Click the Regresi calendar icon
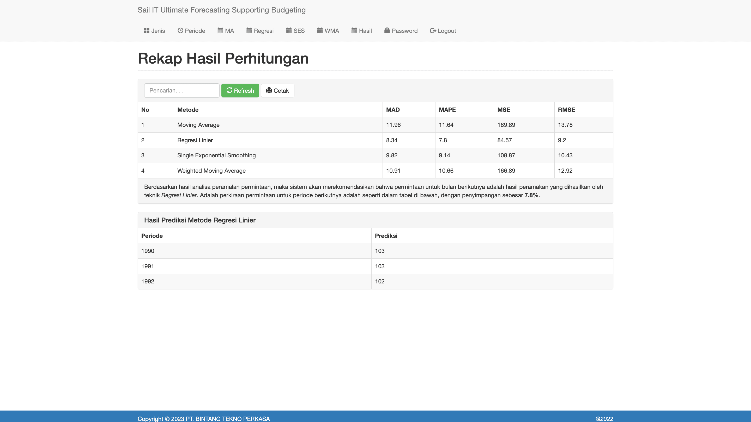751x422 pixels. click(x=249, y=30)
